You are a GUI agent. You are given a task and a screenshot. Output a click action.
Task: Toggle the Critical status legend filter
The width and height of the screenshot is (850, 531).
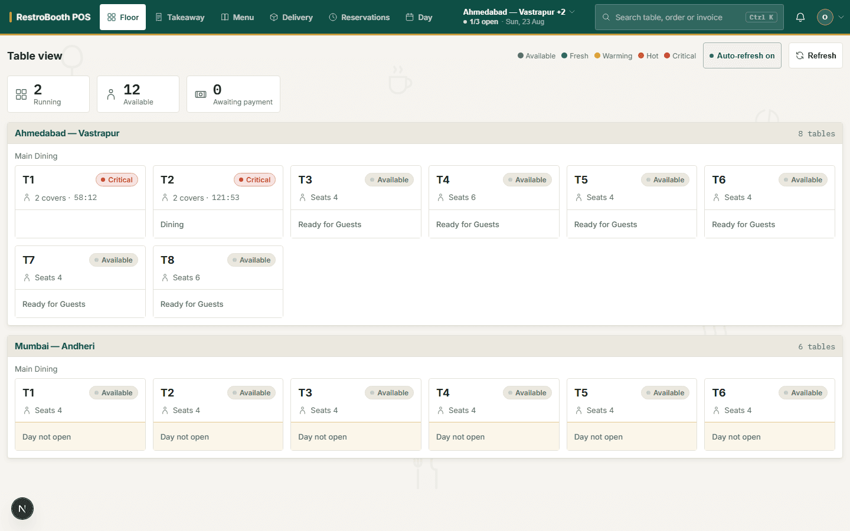(680, 56)
